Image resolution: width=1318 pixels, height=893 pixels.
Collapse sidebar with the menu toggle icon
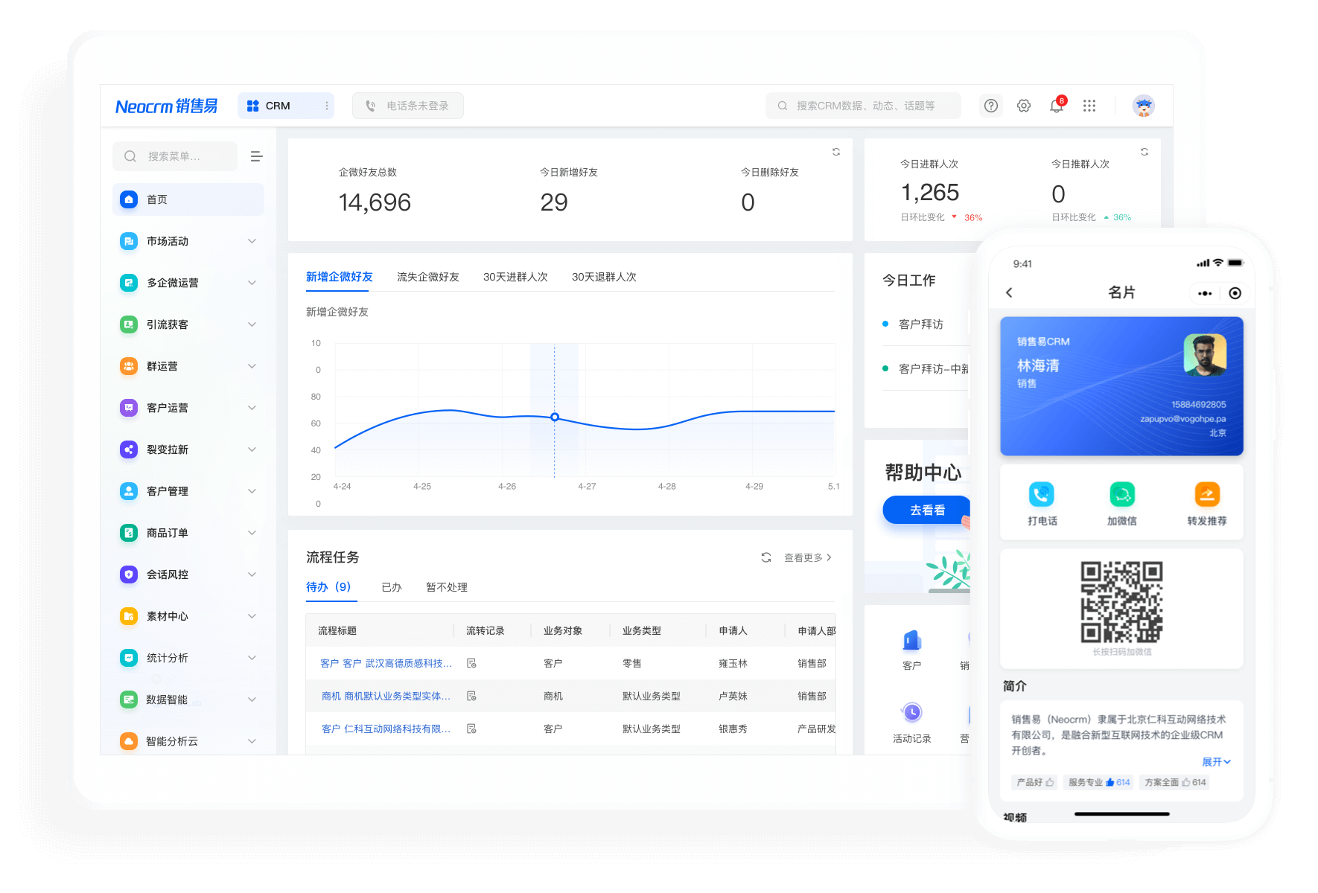click(256, 156)
